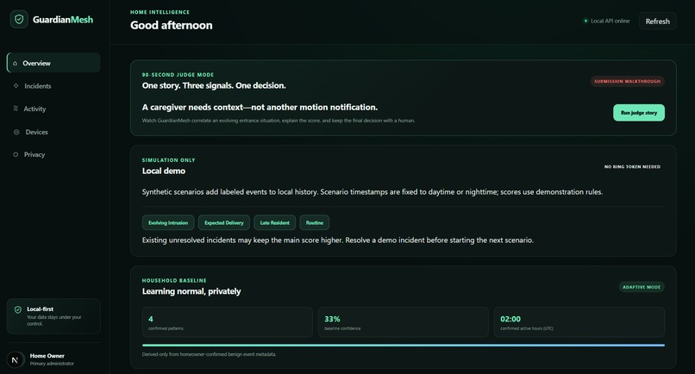Click the Derived only from homeowner-confirmed note
Viewport: 695px width, 374px height.
click(x=209, y=354)
